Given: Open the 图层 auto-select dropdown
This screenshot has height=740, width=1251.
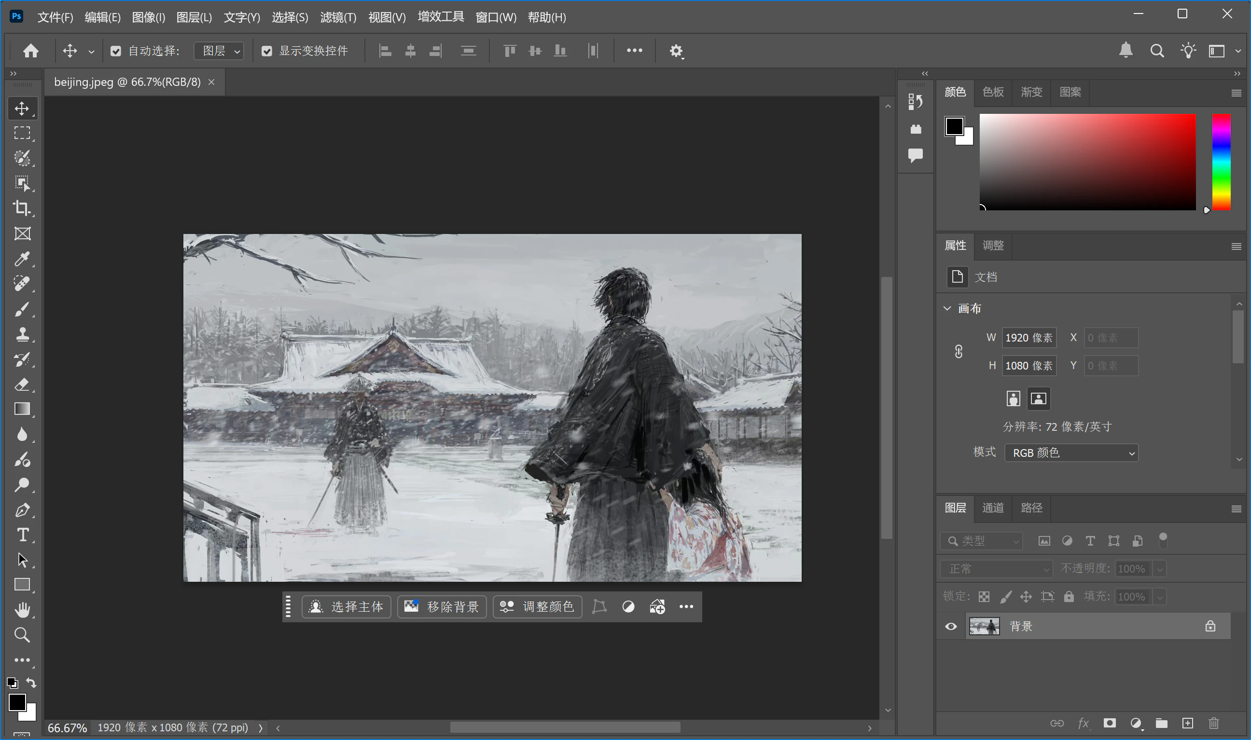Looking at the screenshot, I should coord(219,51).
